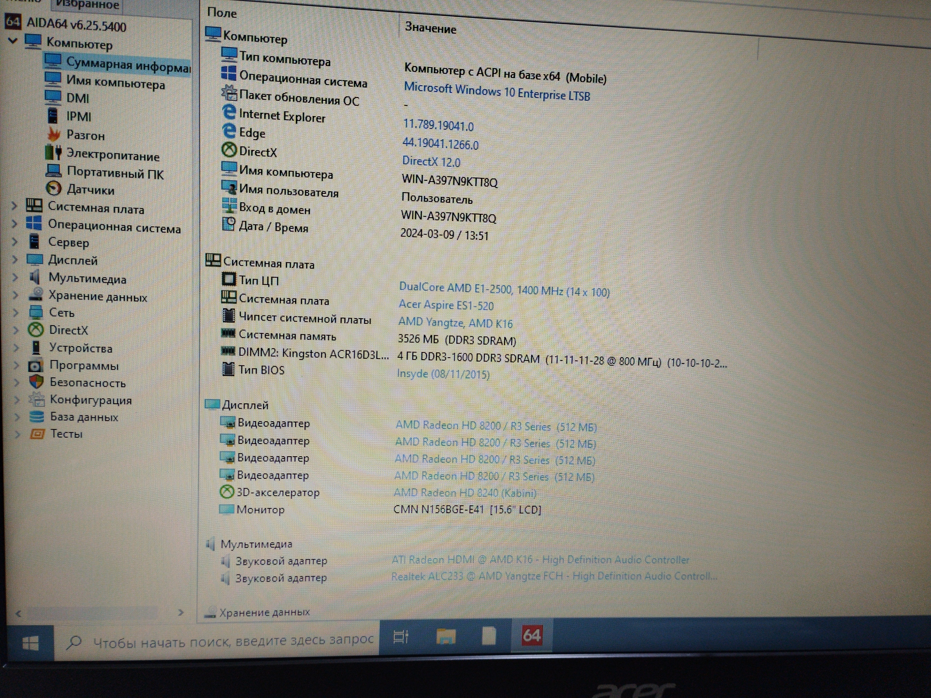The width and height of the screenshot is (931, 698).
Task: Open Insyde (08/11/2015) BIOS link
Action: 443,374
